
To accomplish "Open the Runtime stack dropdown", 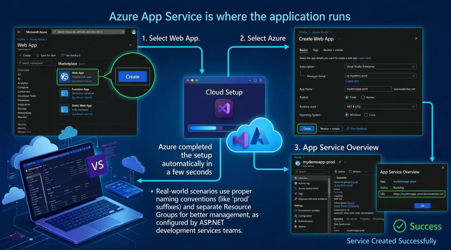I will (381, 107).
